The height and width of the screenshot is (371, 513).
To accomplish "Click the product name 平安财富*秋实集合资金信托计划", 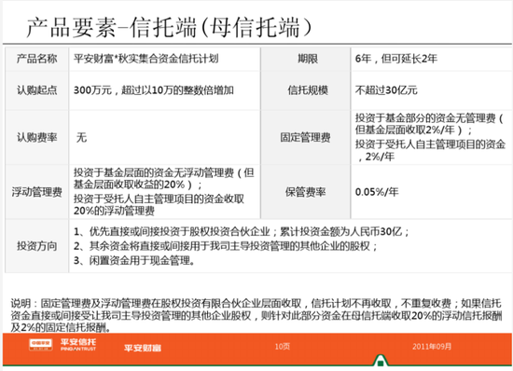I will (146, 59).
